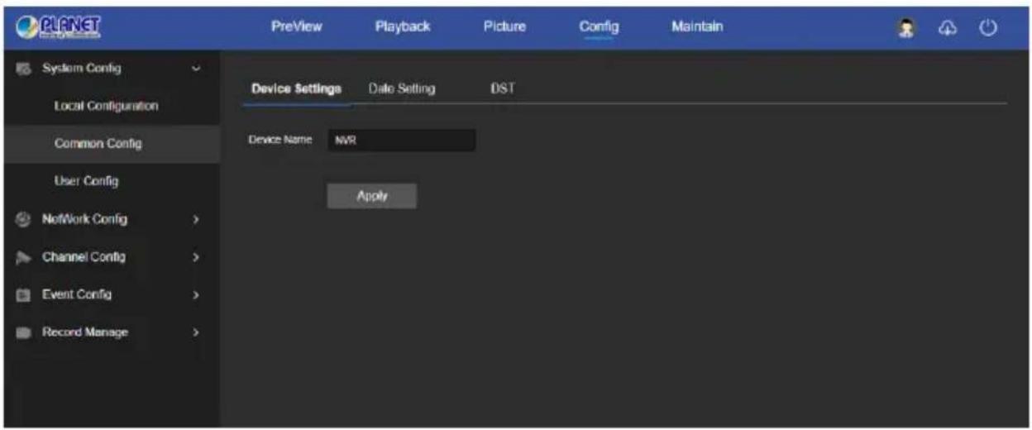Click the NetWork Config label

(84, 220)
